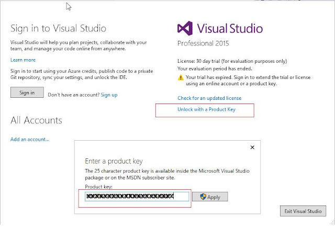Follow the Sign up link
The image size is (335, 228).
click(x=109, y=95)
